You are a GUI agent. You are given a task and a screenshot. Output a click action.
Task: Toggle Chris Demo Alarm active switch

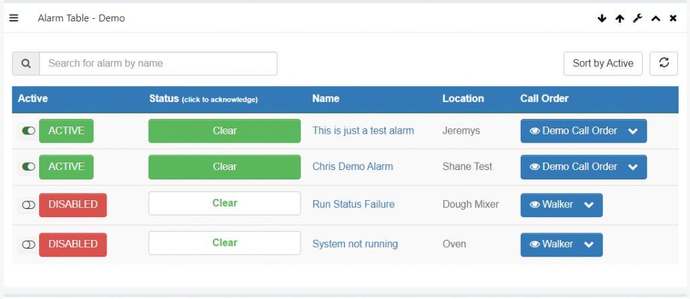point(28,167)
